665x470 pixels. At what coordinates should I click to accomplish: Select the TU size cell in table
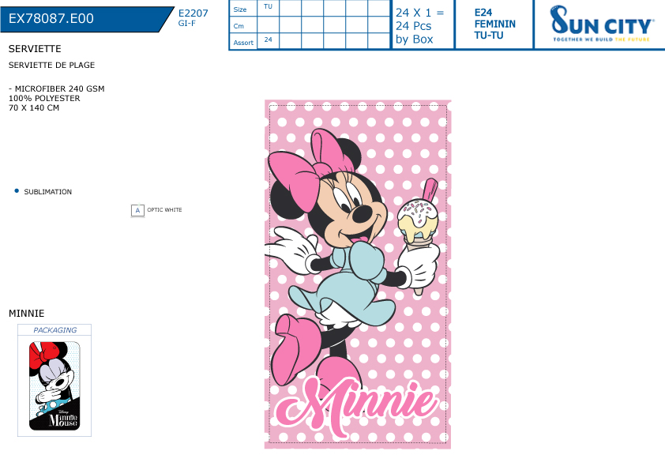[x=268, y=8]
